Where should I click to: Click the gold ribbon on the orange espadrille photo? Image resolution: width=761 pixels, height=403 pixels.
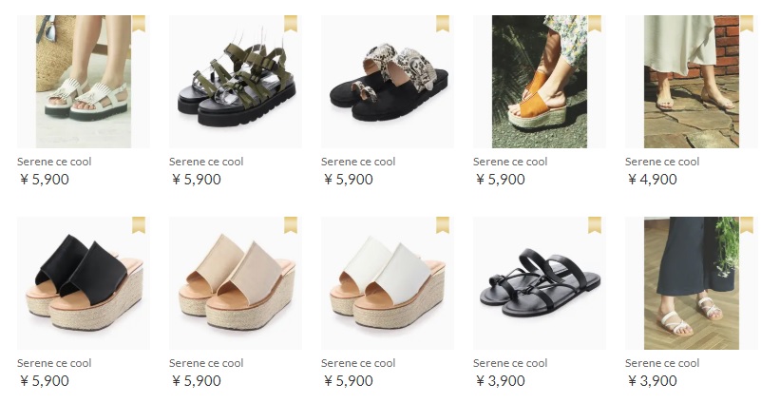click(x=595, y=24)
